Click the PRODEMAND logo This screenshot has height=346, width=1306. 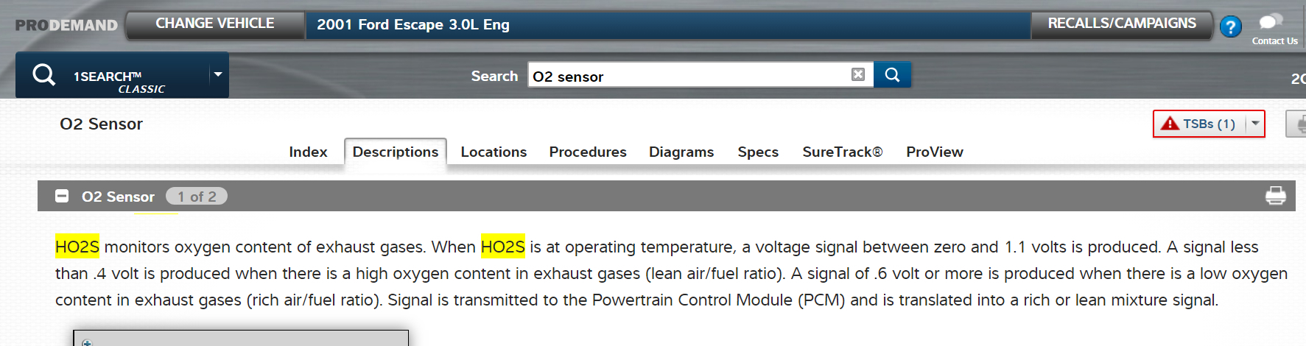(x=66, y=25)
